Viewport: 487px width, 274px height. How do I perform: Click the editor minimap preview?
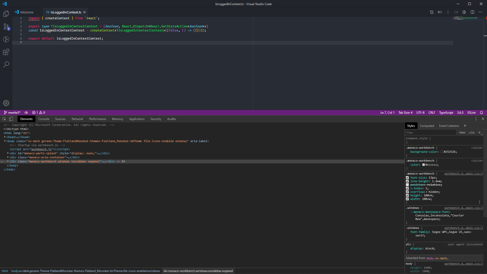point(468,18)
